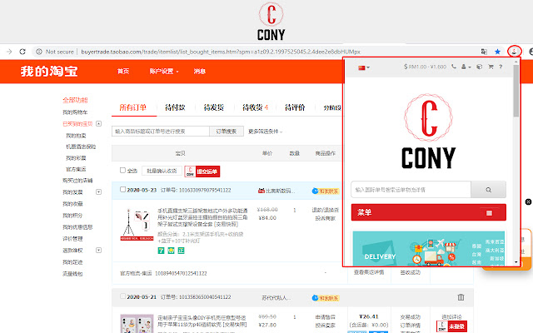Click the 我的淘宝 header logo
The width and height of the screenshot is (533, 333).
pyautogui.click(x=49, y=72)
